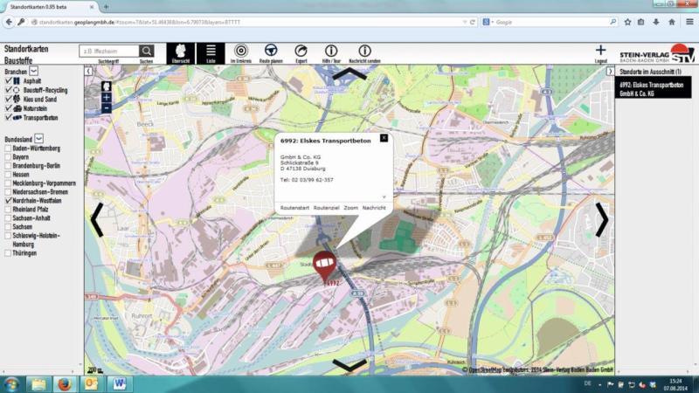Click the Suchbegriff search input field
Screen dimensions: 699x393
(x=108, y=52)
